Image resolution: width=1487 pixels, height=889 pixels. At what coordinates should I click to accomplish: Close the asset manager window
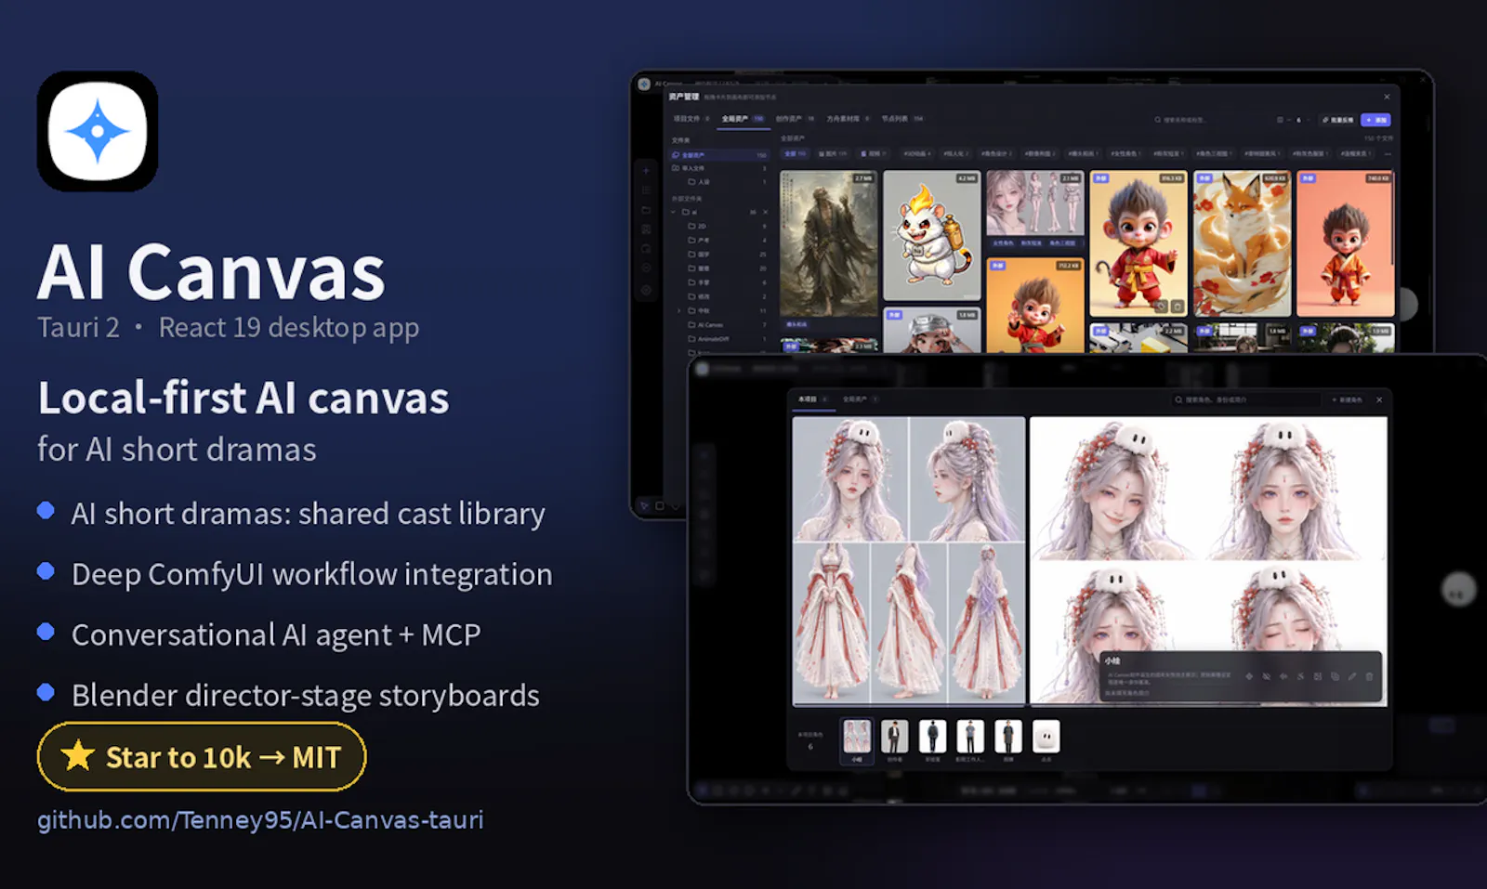(x=1387, y=97)
